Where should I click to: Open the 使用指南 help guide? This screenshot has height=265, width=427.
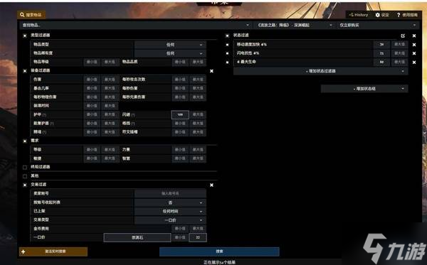(407, 15)
